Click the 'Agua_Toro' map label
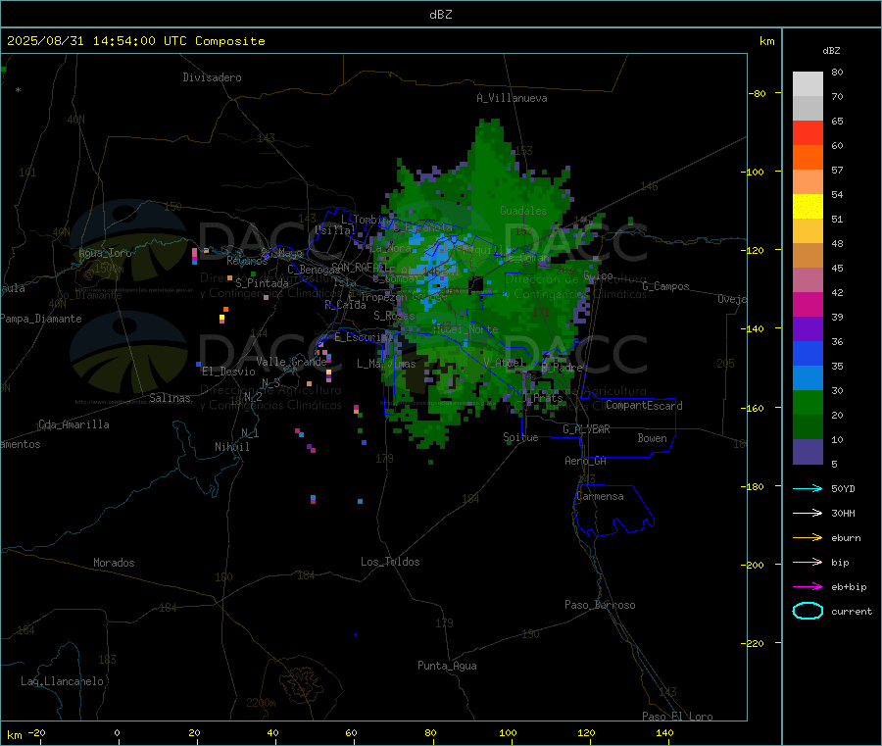882x746 pixels. (105, 253)
